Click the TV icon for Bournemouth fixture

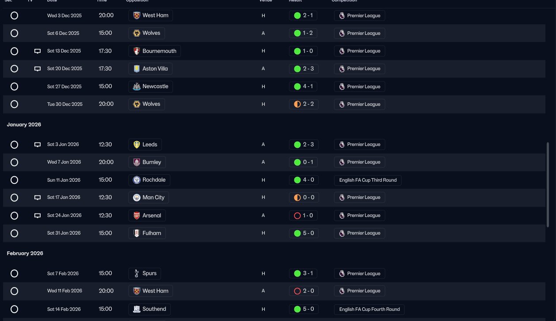pyautogui.click(x=38, y=51)
